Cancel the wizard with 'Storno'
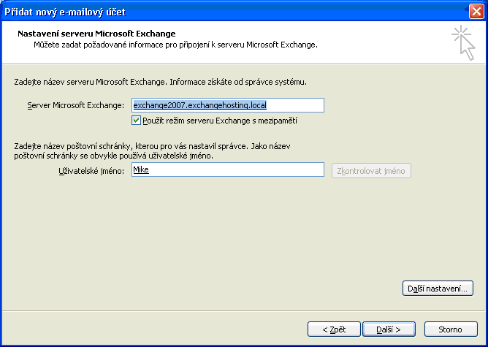This screenshot has width=488, height=347. (x=451, y=329)
